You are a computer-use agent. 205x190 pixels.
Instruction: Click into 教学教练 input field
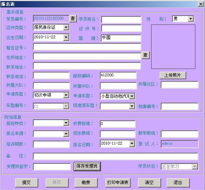click(180, 134)
